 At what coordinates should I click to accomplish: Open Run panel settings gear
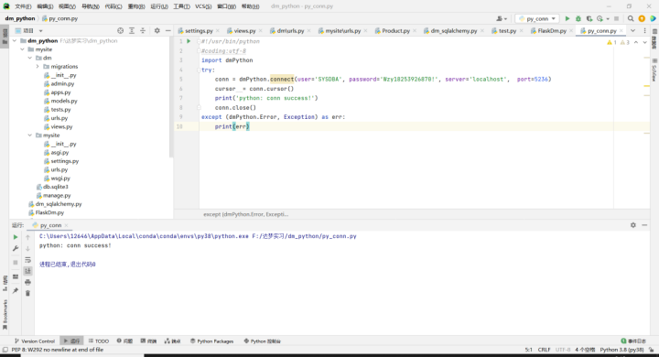[x=633, y=225]
